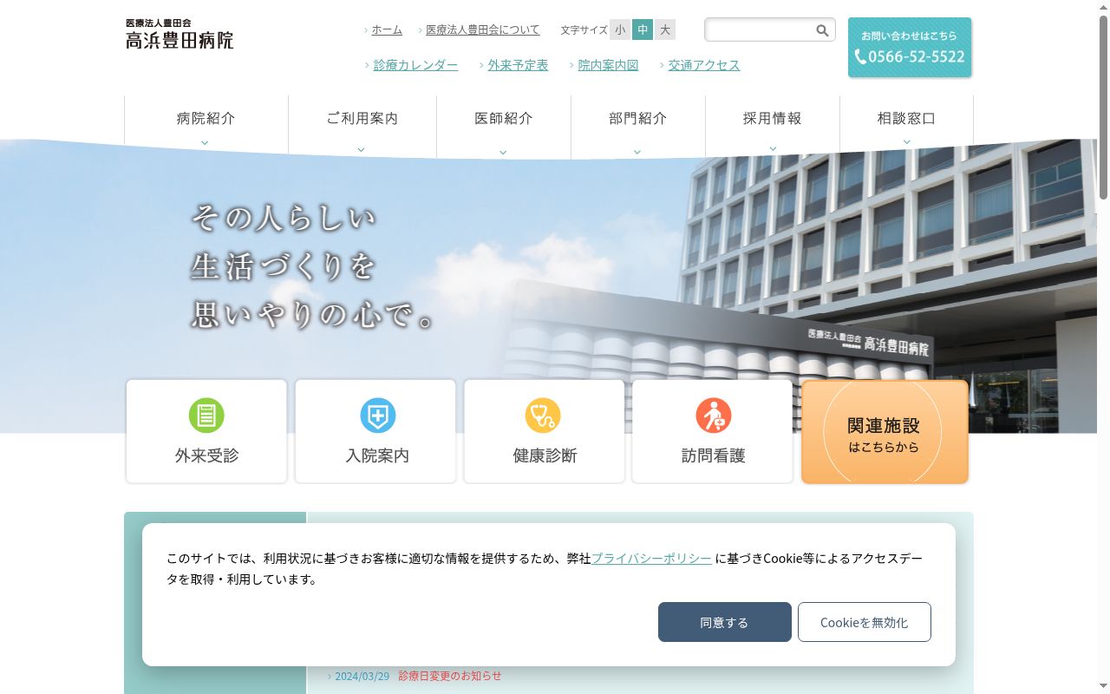Image resolution: width=1110 pixels, height=694 pixels.
Task: Open 医療法人豊田会について link
Action: tap(482, 29)
